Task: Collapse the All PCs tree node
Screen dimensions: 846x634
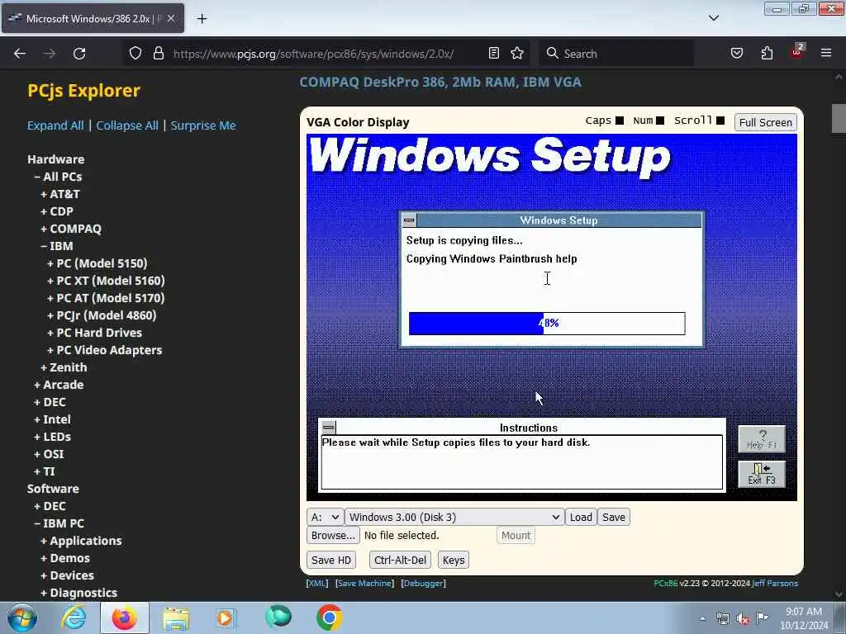Action: (58, 177)
